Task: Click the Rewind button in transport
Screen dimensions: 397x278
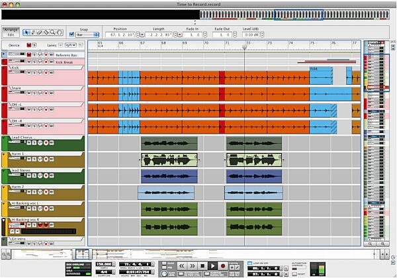Action: coord(181,266)
